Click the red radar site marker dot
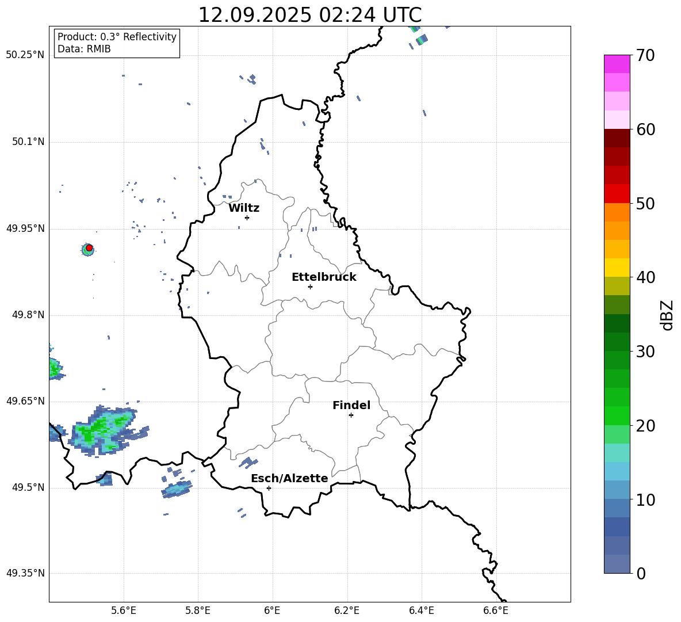 point(89,248)
